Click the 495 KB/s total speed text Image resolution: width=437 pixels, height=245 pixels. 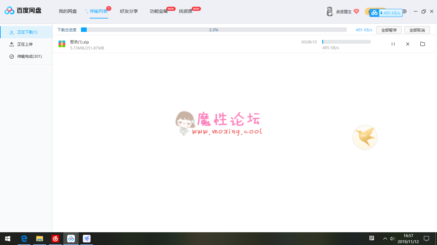(364, 30)
